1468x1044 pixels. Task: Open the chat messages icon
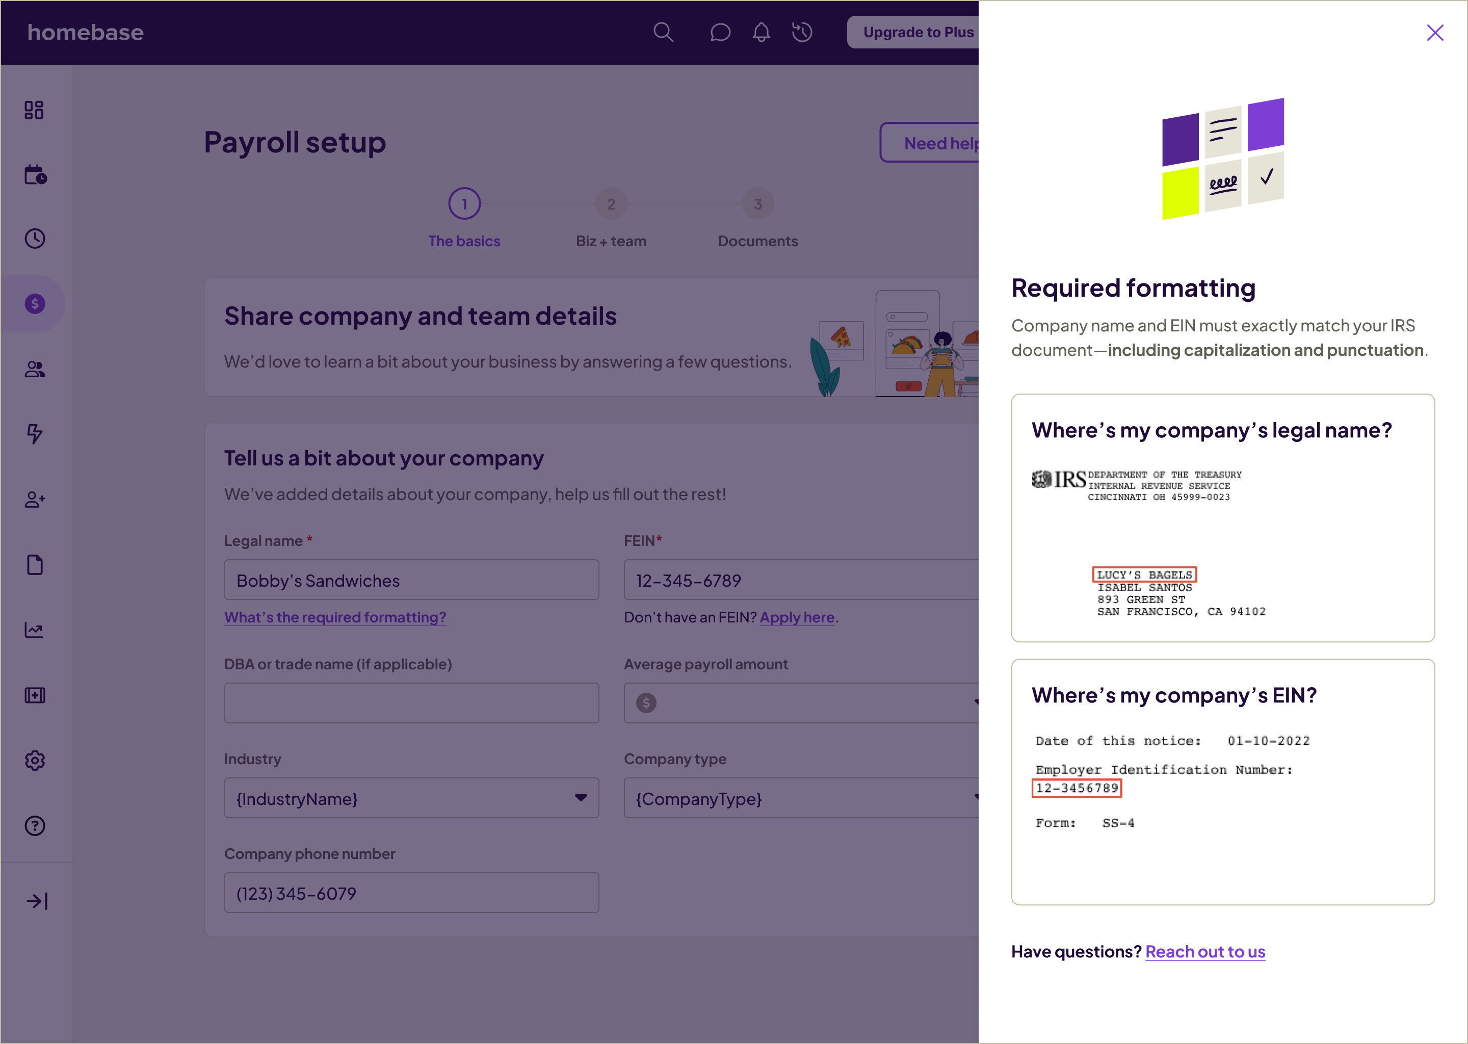tap(720, 32)
